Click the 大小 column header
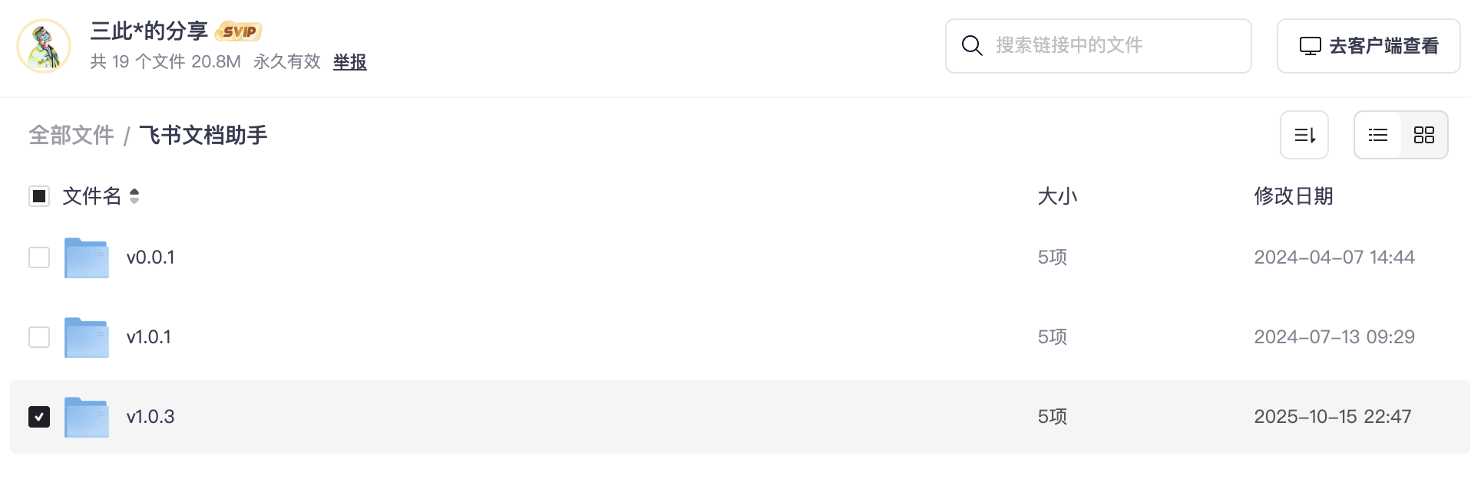Viewport: 1471px width, 495px height. (x=1057, y=196)
